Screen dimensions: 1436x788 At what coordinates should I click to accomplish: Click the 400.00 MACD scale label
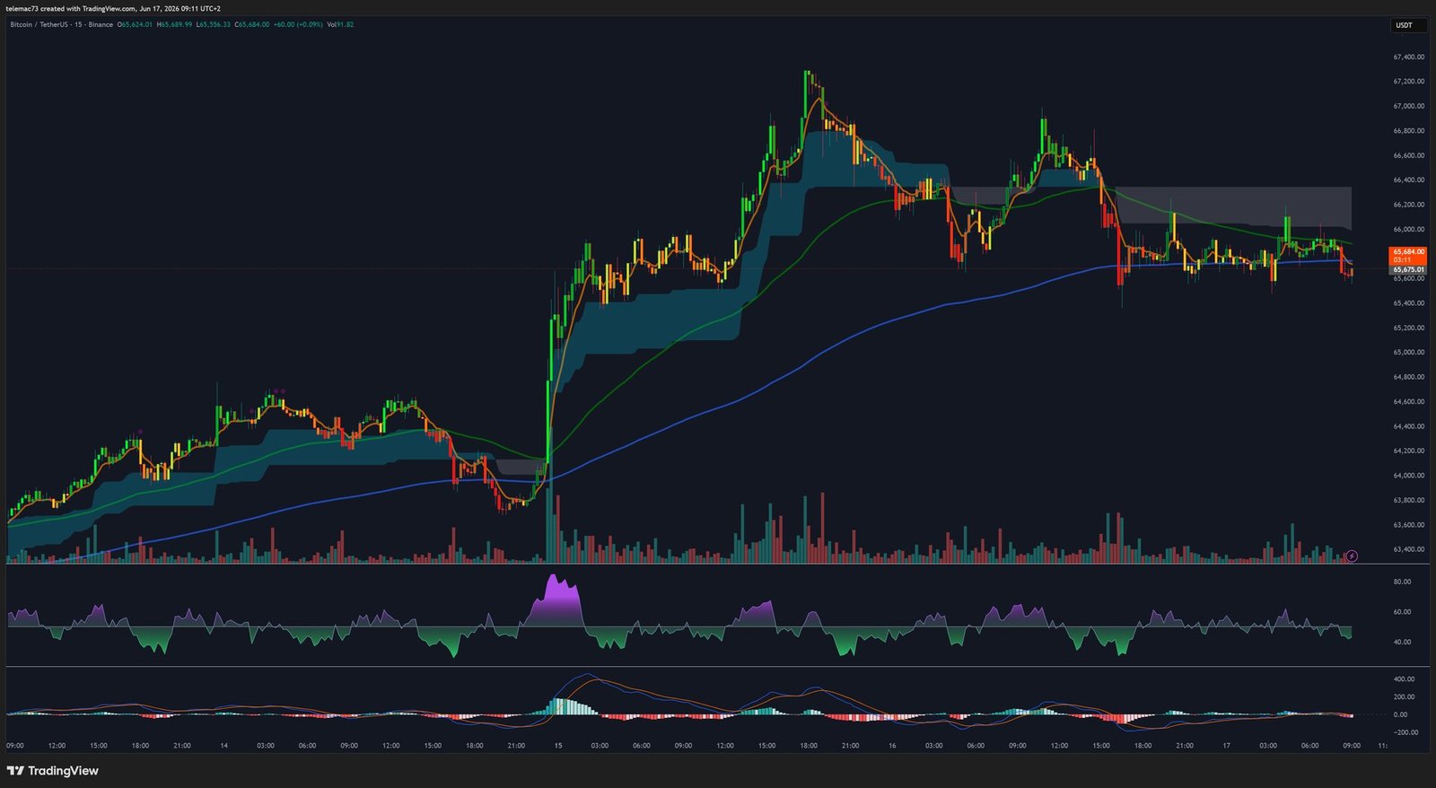[1404, 679]
